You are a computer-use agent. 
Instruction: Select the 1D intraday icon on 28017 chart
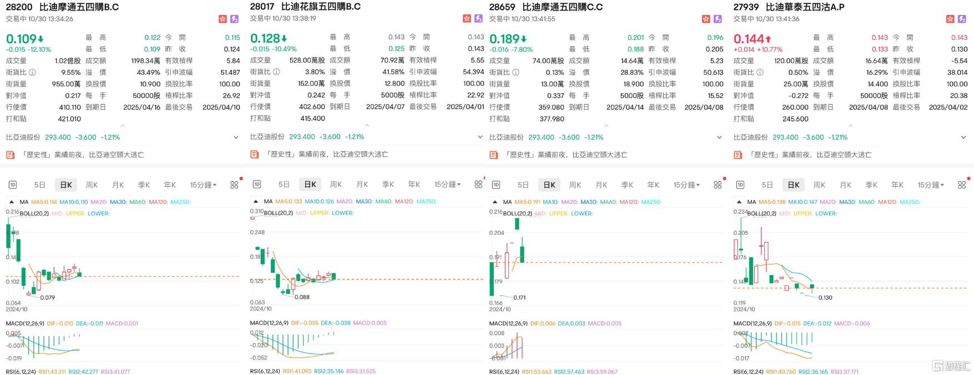(256, 184)
